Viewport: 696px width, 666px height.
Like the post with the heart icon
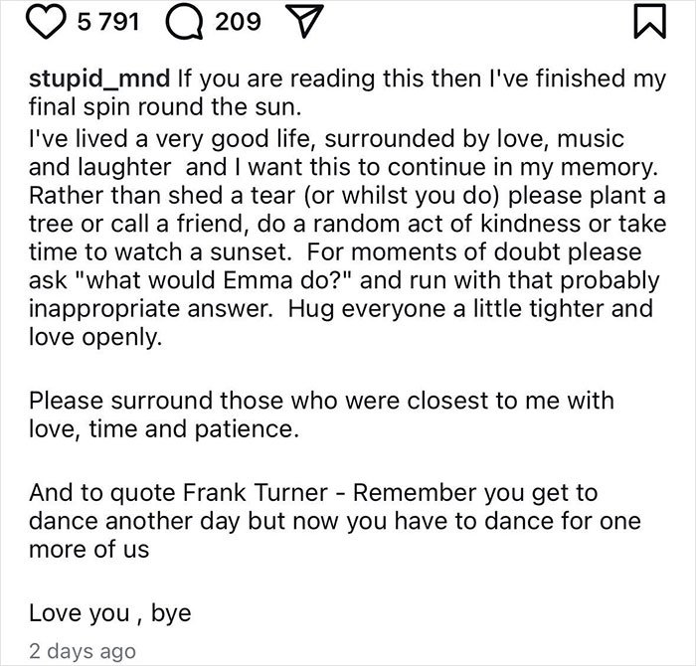[46, 22]
